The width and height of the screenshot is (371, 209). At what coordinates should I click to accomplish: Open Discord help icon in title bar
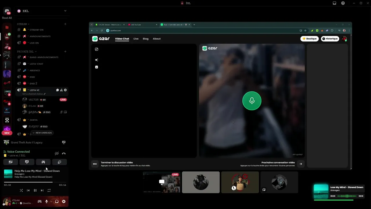343,3
